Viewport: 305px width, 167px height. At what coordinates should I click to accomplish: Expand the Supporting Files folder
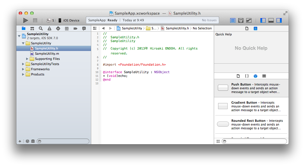click(x=27, y=59)
